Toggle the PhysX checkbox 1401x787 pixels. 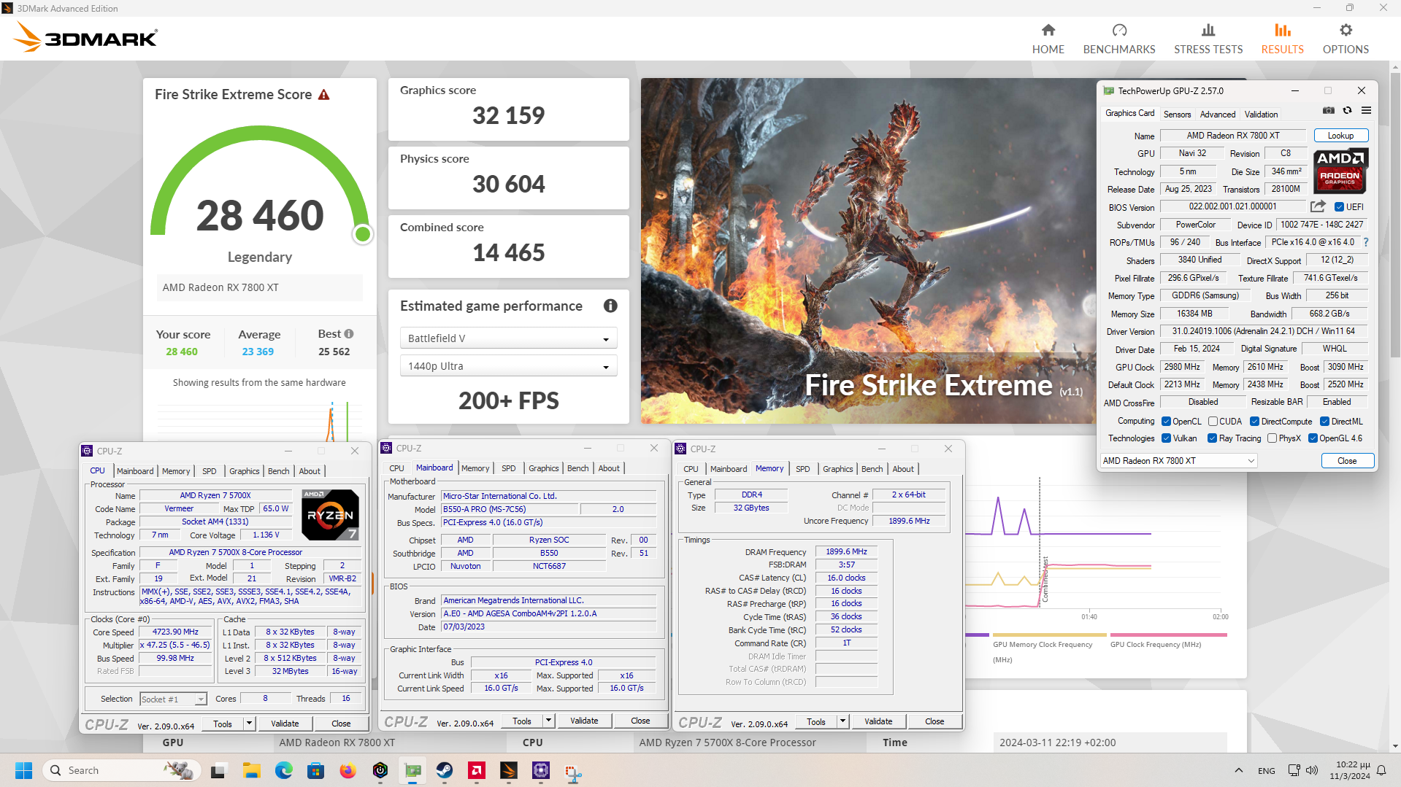pos(1273,438)
